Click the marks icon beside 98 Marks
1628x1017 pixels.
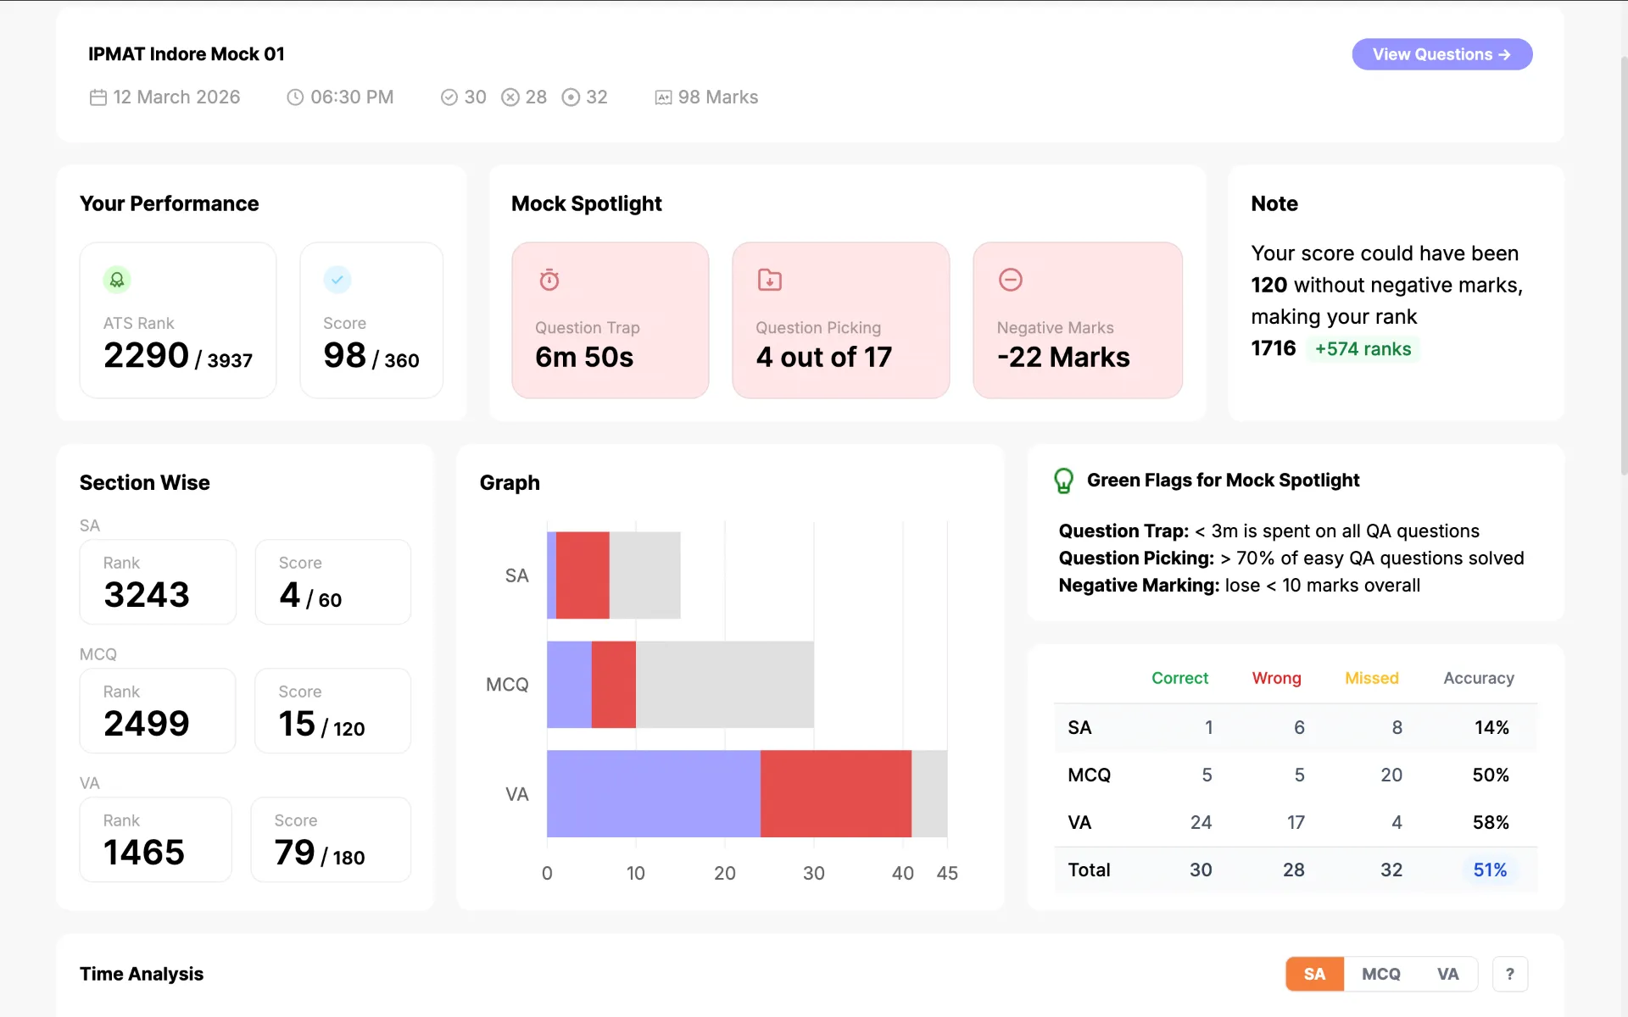663,97
